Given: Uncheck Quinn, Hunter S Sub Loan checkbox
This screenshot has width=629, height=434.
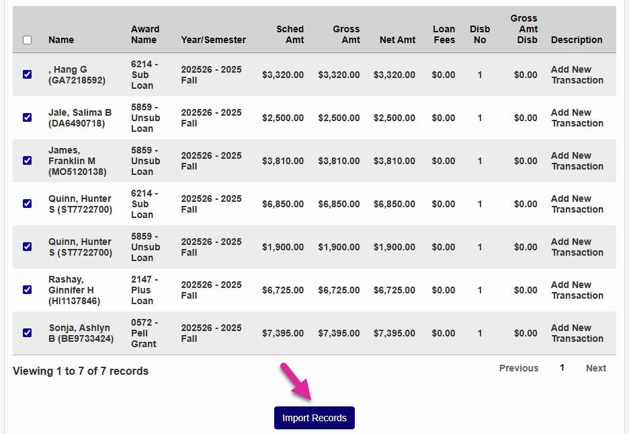Looking at the screenshot, I should tap(27, 204).
